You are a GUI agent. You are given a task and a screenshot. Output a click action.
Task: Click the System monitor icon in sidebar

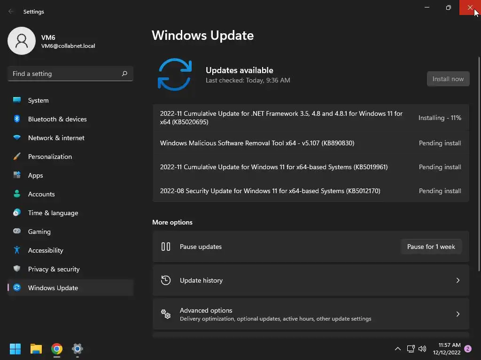pyautogui.click(x=17, y=100)
